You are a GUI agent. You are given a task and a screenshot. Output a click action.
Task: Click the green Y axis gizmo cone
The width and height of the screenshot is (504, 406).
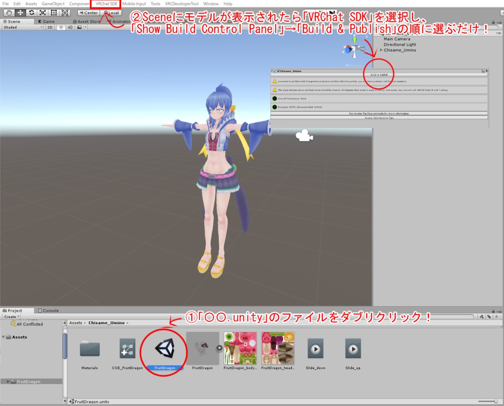pyautogui.click(x=354, y=40)
